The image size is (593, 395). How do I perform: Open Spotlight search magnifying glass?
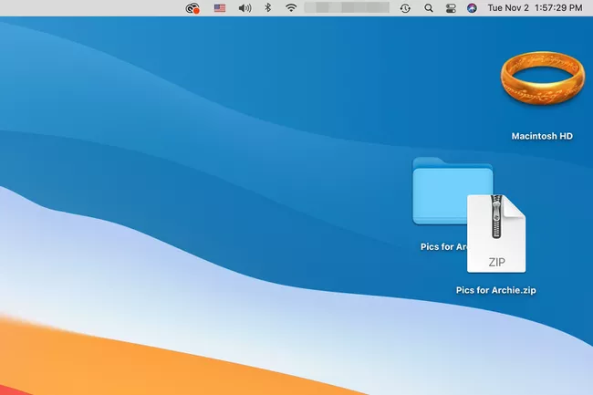(429, 7)
